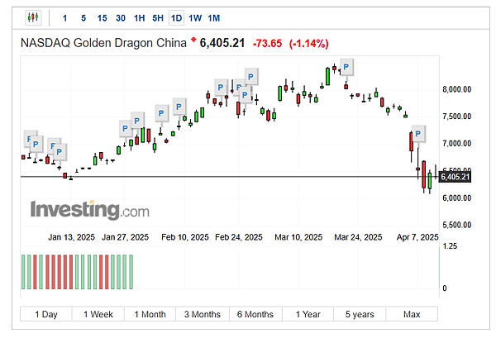Open the P pattern marker at the March peak

[x=346, y=67]
